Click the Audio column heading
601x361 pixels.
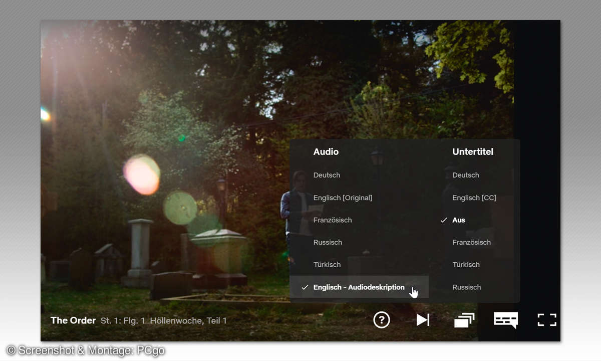point(326,151)
